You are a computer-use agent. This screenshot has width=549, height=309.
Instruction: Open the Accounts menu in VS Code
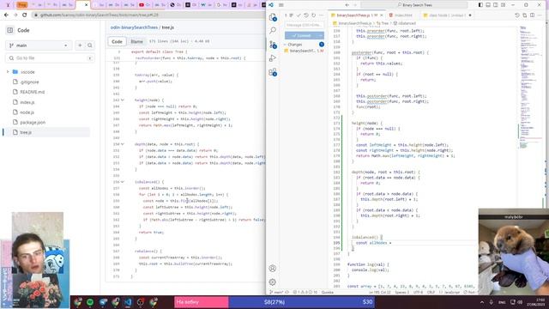coord(273,269)
